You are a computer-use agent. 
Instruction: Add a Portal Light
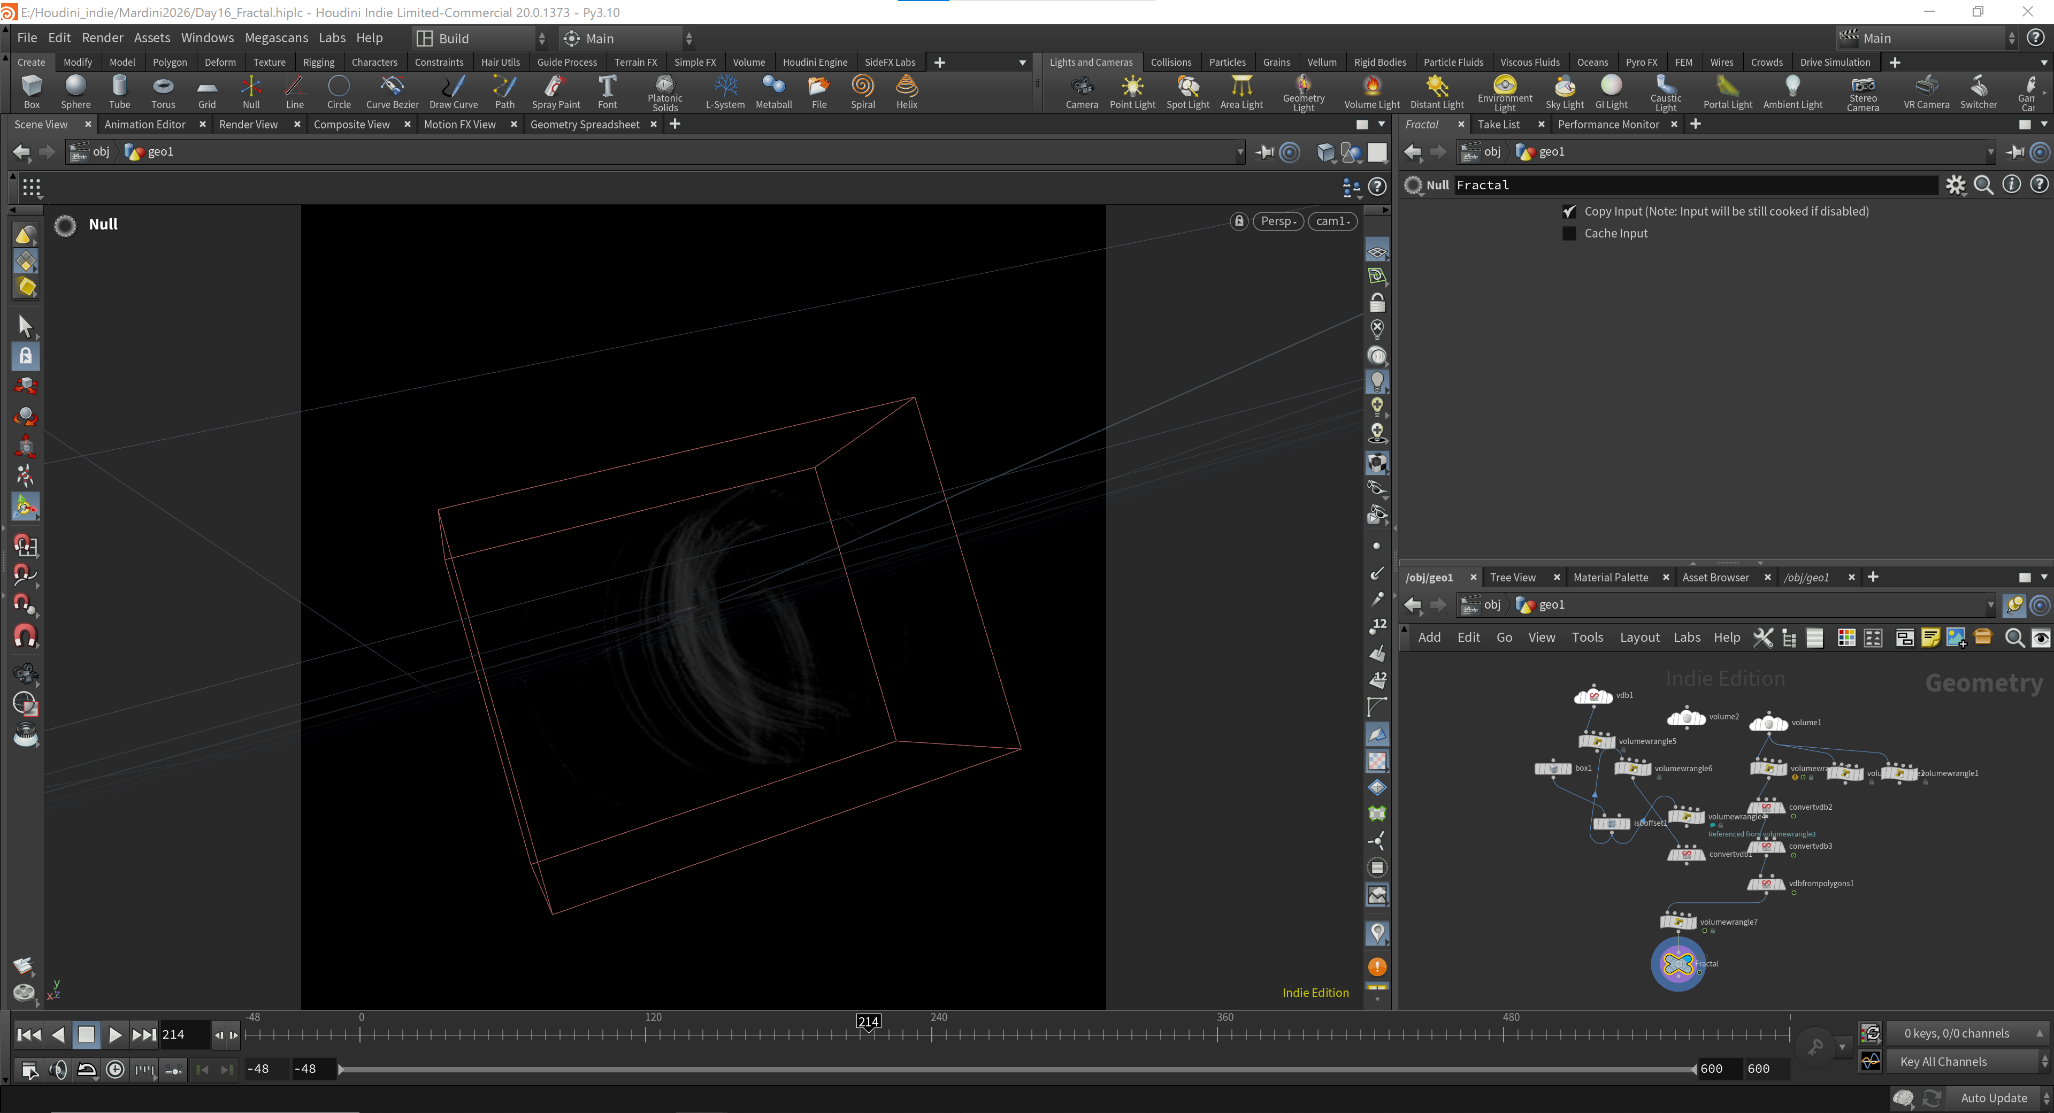coord(1728,91)
